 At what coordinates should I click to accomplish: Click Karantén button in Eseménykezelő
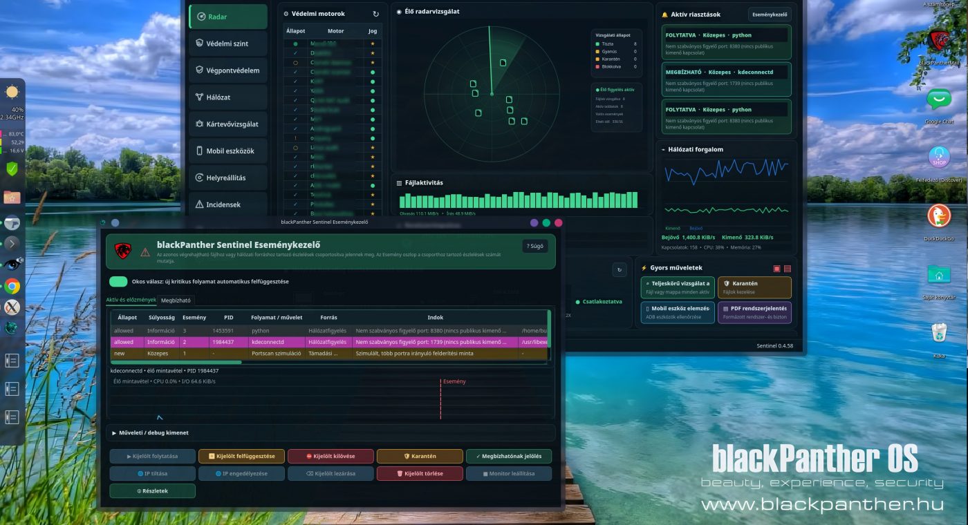(420, 456)
